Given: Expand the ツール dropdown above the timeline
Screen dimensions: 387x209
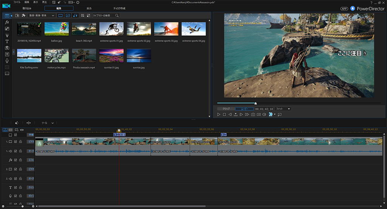Looking at the screenshot, I should 47,123.
